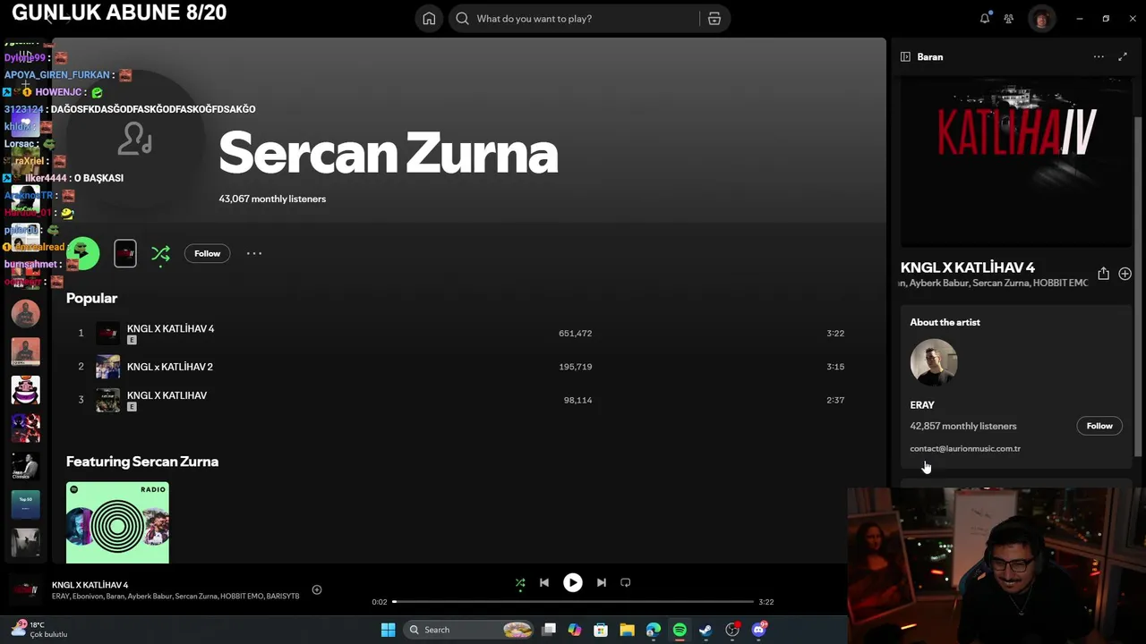Follow Sercan Zurna
1146x644 pixels.
click(x=207, y=253)
